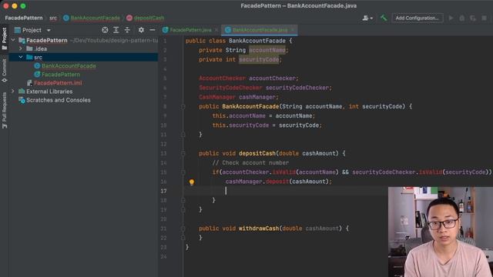The width and height of the screenshot is (493, 277).
Task: Select FacadePattern.iml file
Action: click(x=58, y=83)
